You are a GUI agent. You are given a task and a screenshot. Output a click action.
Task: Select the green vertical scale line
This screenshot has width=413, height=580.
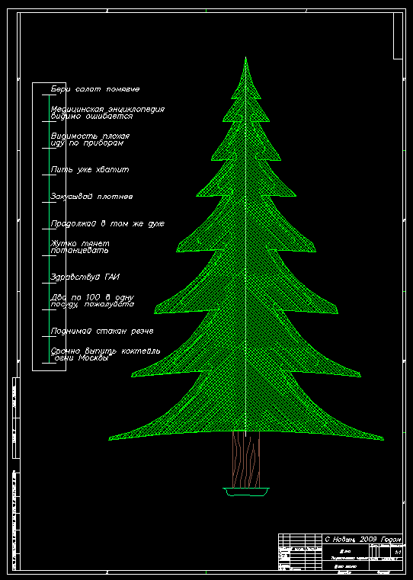[x=50, y=229]
